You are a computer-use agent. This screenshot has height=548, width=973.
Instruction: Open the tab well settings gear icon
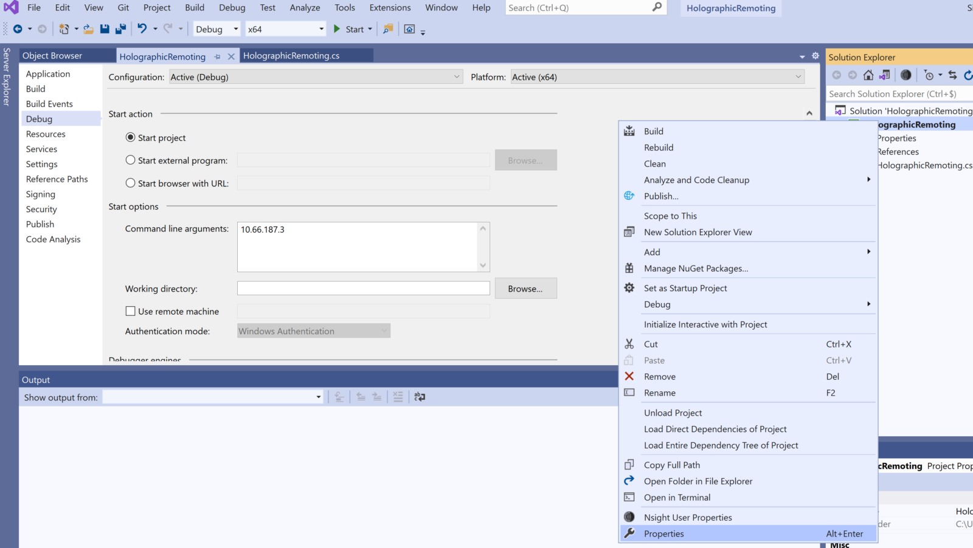[x=815, y=56]
